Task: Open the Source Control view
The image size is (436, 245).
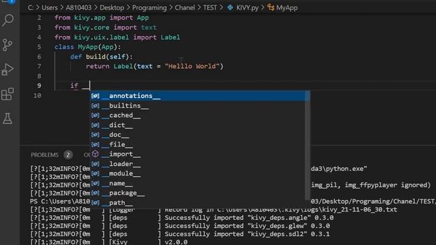Action: pyautogui.click(x=7, y=45)
